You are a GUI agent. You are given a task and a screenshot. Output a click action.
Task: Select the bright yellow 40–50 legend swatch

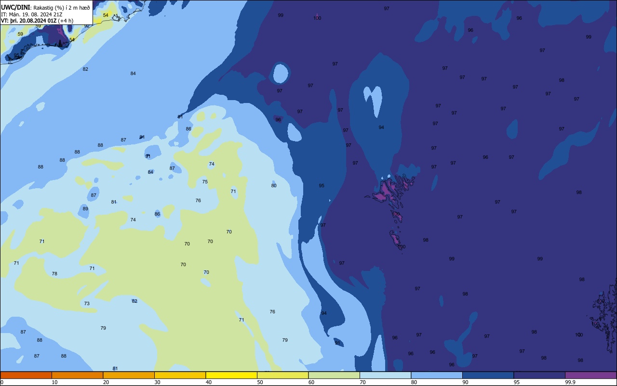tap(231, 375)
